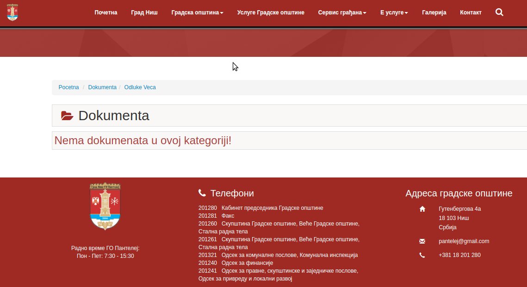Click the Pocetna breadcrumb link
The width and height of the screenshot is (527, 287).
pyautogui.click(x=68, y=87)
